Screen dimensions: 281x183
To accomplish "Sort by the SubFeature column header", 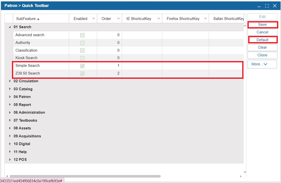I will tap(28, 19).
